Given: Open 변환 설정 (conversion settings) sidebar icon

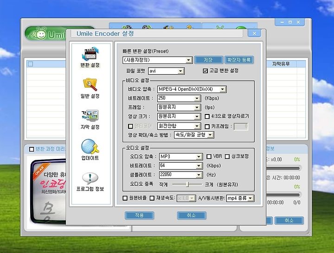Looking at the screenshot, I should (x=90, y=57).
